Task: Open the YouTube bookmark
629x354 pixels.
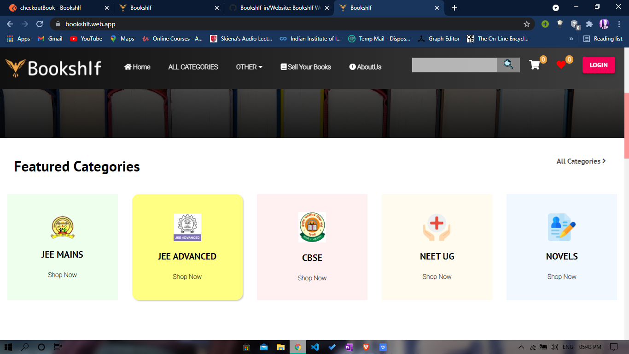Action: coord(86,39)
